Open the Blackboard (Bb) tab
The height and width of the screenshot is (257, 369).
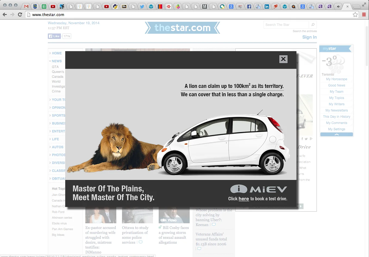[x=124, y=6]
